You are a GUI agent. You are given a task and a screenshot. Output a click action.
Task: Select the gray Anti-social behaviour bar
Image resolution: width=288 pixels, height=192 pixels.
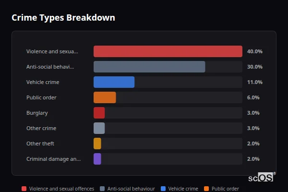pyautogui.click(x=149, y=67)
